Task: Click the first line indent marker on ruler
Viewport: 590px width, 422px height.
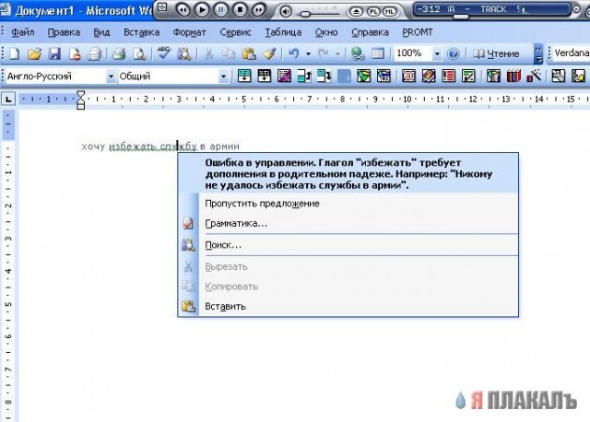Action: (80, 94)
